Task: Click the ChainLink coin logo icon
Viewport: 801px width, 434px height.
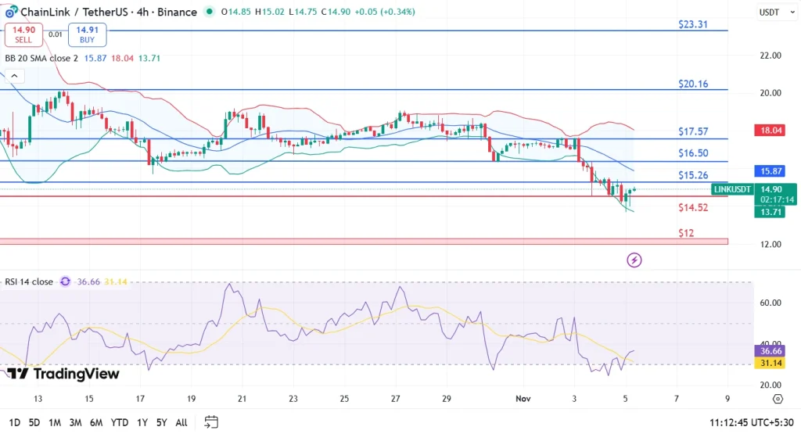Action: pyautogui.click(x=11, y=12)
